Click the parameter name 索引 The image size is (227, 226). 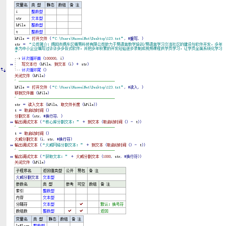pyautogui.click(x=20, y=191)
